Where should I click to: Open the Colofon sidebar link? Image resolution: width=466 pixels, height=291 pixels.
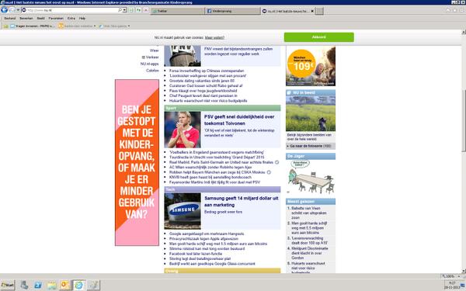(152, 71)
